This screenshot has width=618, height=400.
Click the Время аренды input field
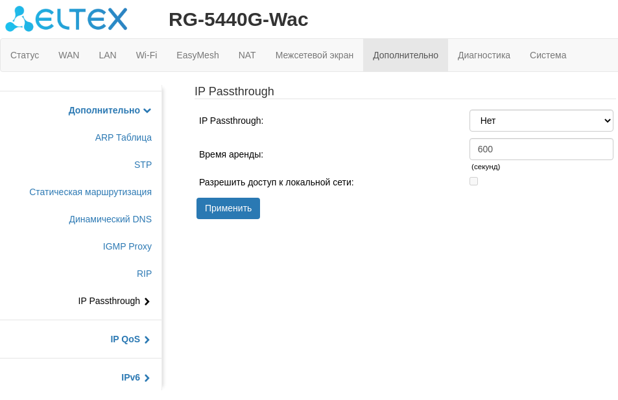pos(541,149)
